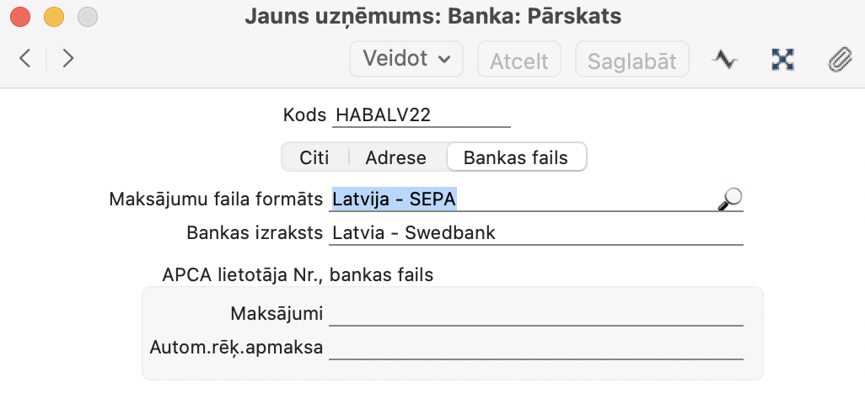Minimize the window with the yellow button

(53, 16)
